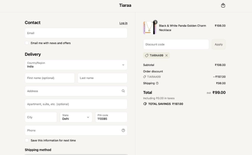Select the Last name field
252x155 pixels.
tap(102, 78)
